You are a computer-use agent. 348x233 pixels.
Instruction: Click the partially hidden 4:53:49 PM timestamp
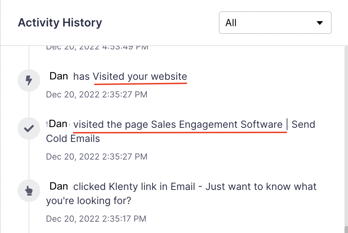pyautogui.click(x=97, y=47)
